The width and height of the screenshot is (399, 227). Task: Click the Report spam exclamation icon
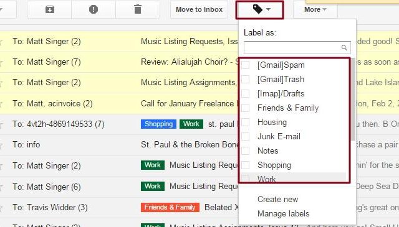tap(94, 10)
